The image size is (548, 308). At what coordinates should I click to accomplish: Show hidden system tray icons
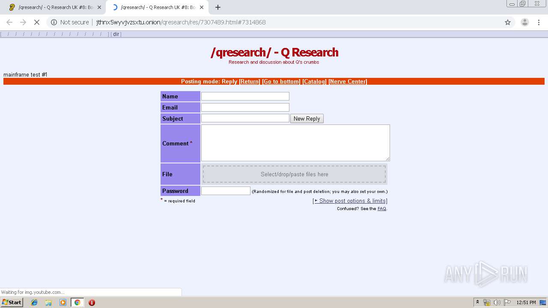477,302
